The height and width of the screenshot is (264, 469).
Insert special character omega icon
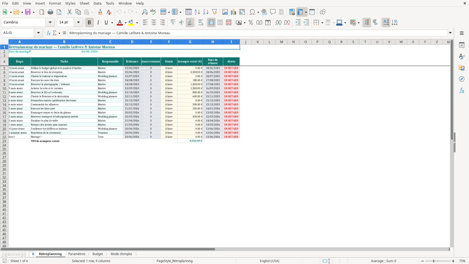coord(252,12)
